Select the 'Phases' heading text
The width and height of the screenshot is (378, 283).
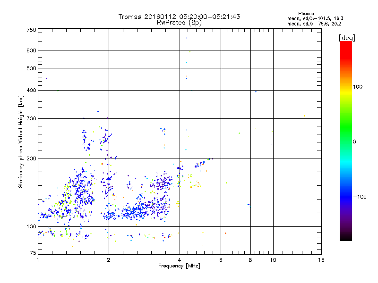(x=306, y=14)
